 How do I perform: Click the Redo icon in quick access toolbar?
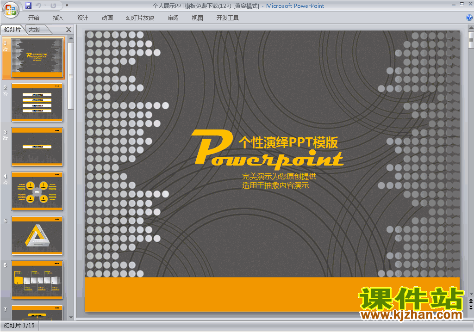tap(53, 6)
